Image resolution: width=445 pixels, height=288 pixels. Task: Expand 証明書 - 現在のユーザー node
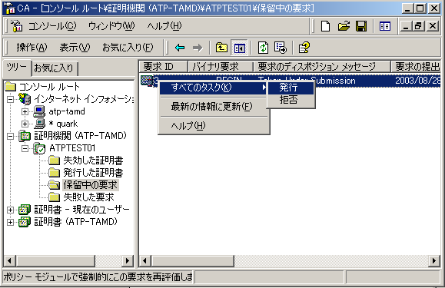[10, 210]
